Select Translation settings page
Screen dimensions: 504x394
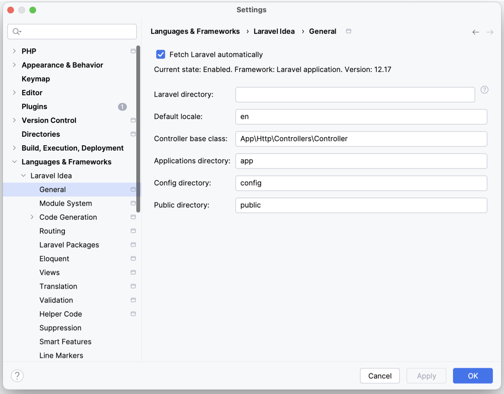pos(58,286)
